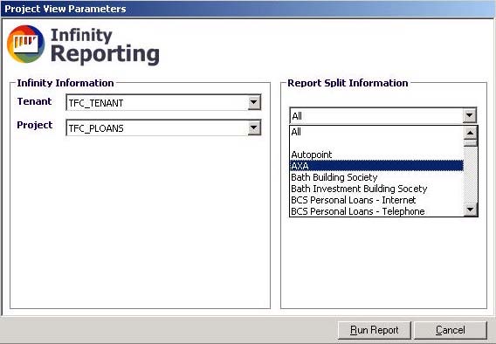Pick Bath Investment Building Socety entry
The width and height of the screenshot is (496, 344).
pyautogui.click(x=376, y=189)
